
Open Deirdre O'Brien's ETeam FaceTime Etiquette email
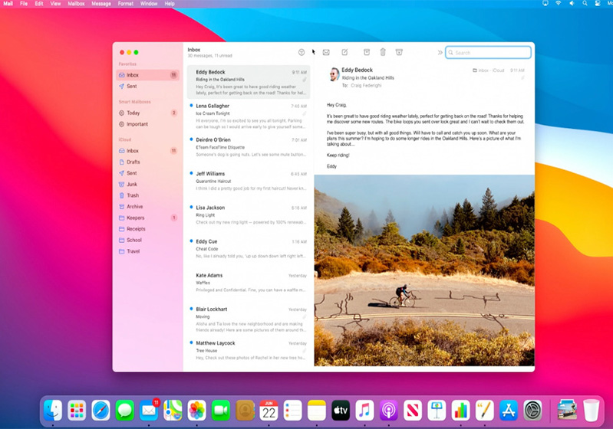coord(249,150)
